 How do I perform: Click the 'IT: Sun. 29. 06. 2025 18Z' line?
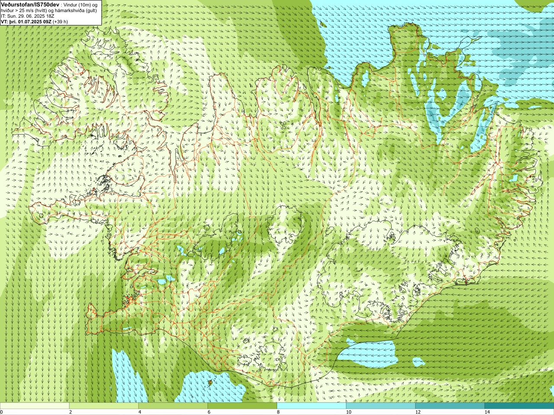click(28, 16)
